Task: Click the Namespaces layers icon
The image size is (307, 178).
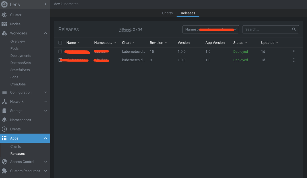Action: coord(4,120)
